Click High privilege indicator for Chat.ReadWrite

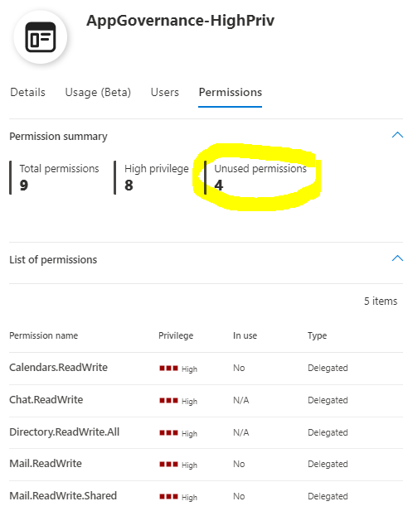178,401
